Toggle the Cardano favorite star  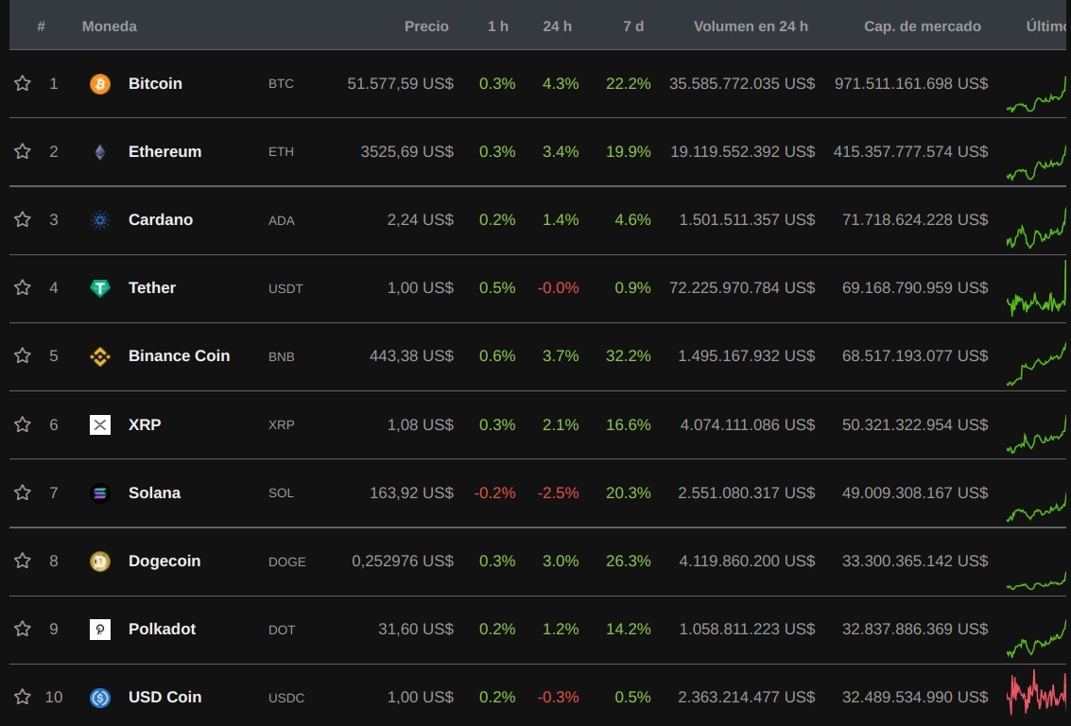23,219
